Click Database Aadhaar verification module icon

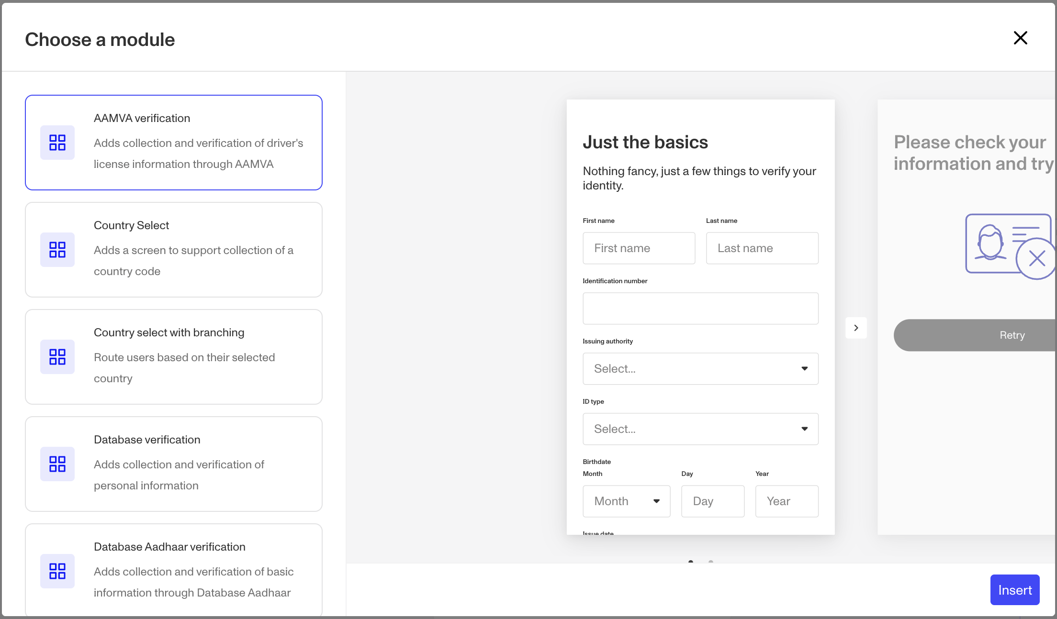pos(57,571)
